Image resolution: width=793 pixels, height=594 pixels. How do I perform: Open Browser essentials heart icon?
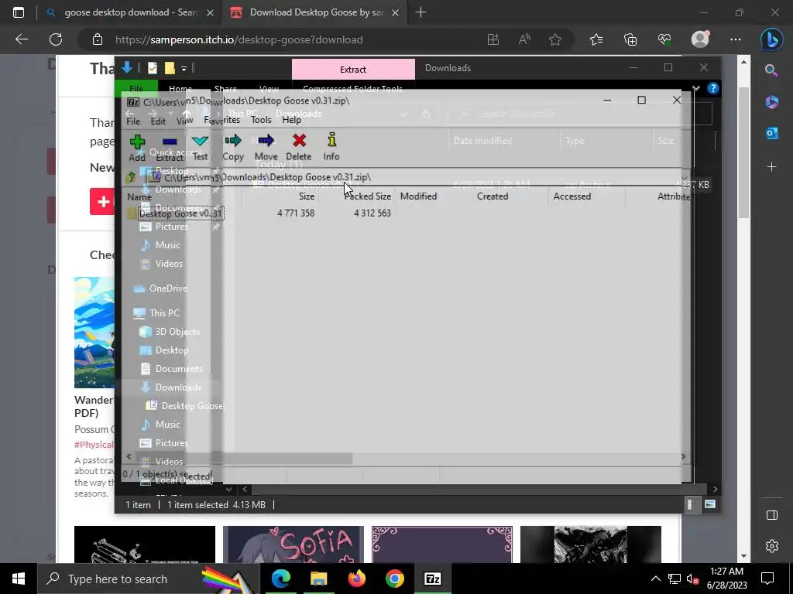click(x=664, y=39)
